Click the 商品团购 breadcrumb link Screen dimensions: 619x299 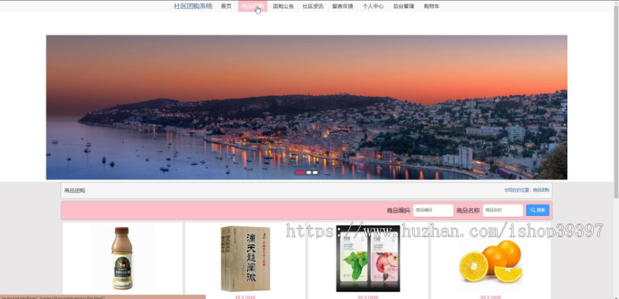tap(541, 190)
